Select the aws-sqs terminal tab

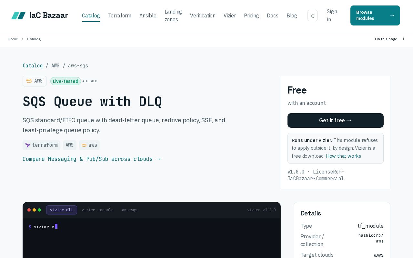130,210
